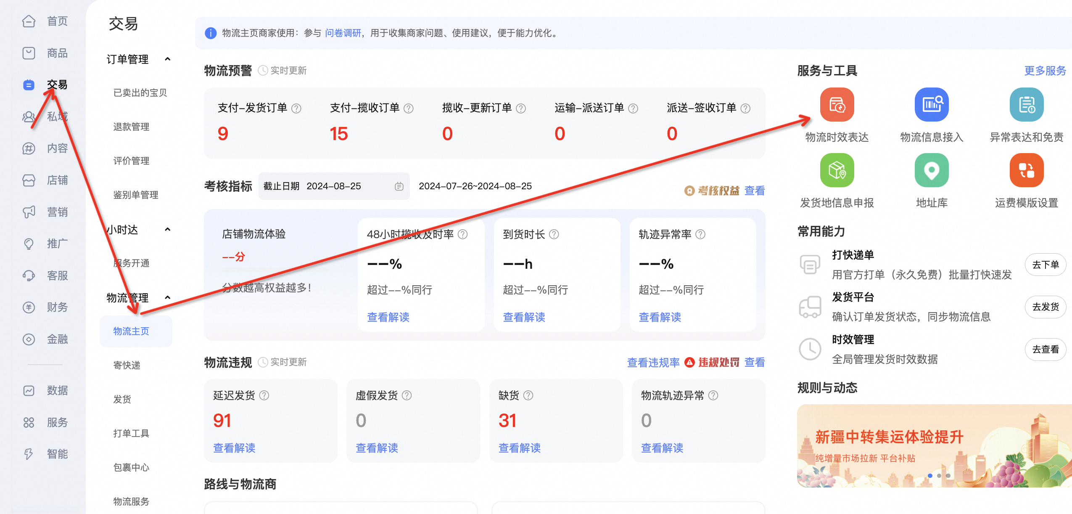
Task: Click 查看 next to 考核权益
Action: pos(755,191)
